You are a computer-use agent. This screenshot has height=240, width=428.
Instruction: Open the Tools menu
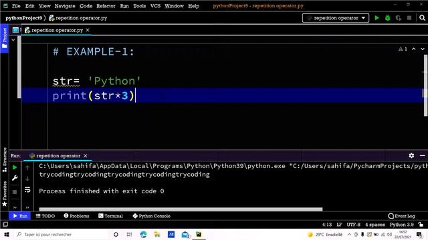pos(140,6)
